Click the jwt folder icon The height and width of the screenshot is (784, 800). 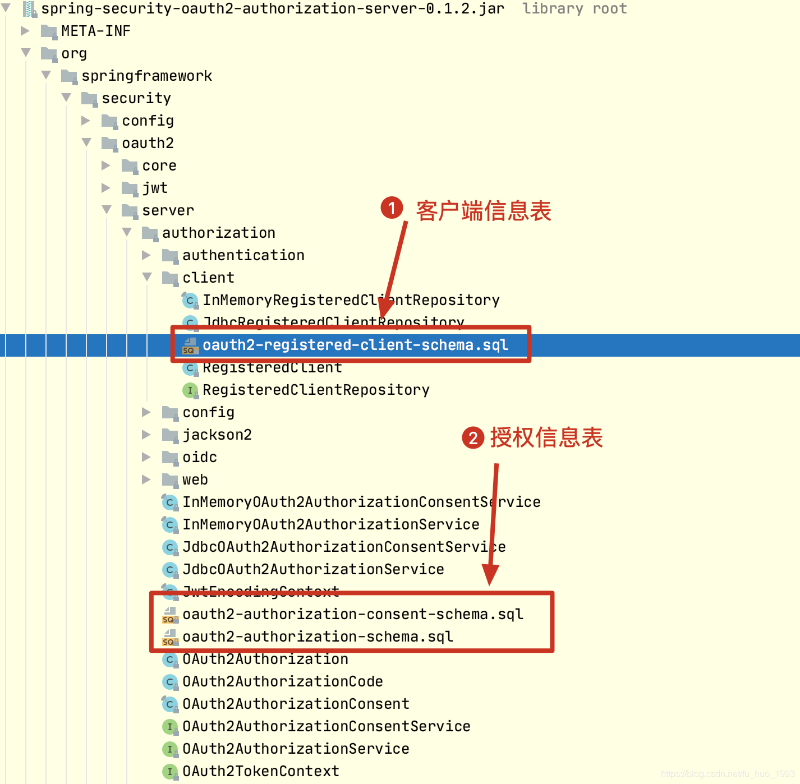click(130, 188)
